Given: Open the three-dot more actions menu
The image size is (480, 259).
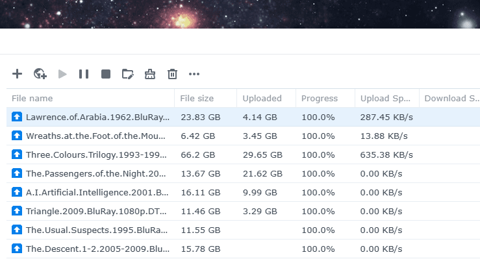Looking at the screenshot, I should tap(194, 74).
